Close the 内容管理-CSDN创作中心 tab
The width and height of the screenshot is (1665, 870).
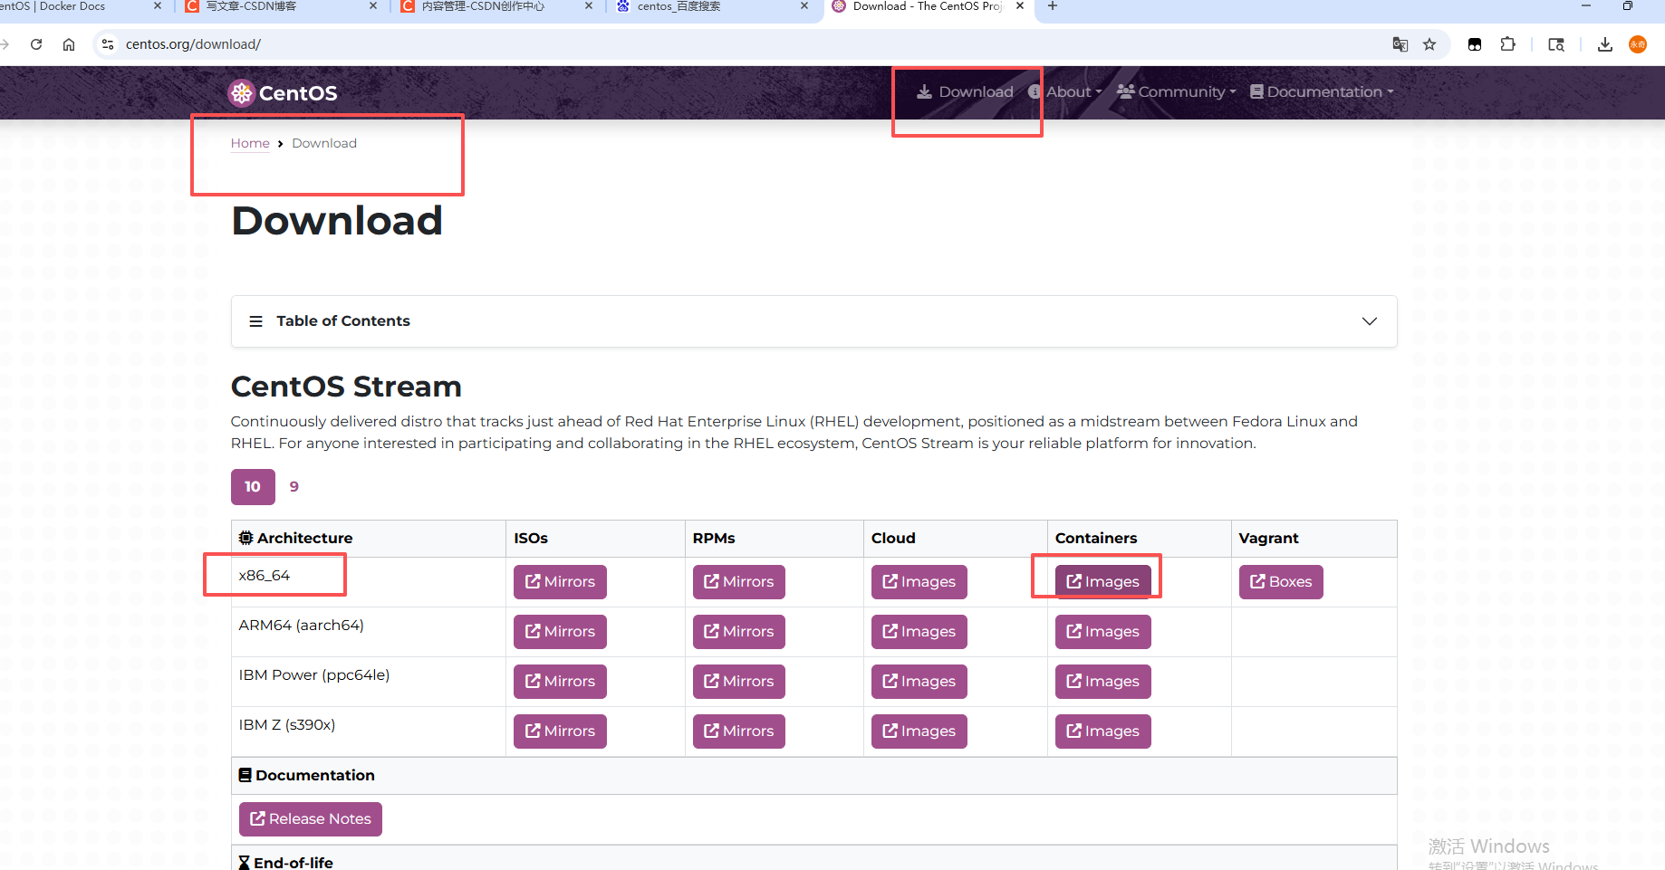click(589, 6)
